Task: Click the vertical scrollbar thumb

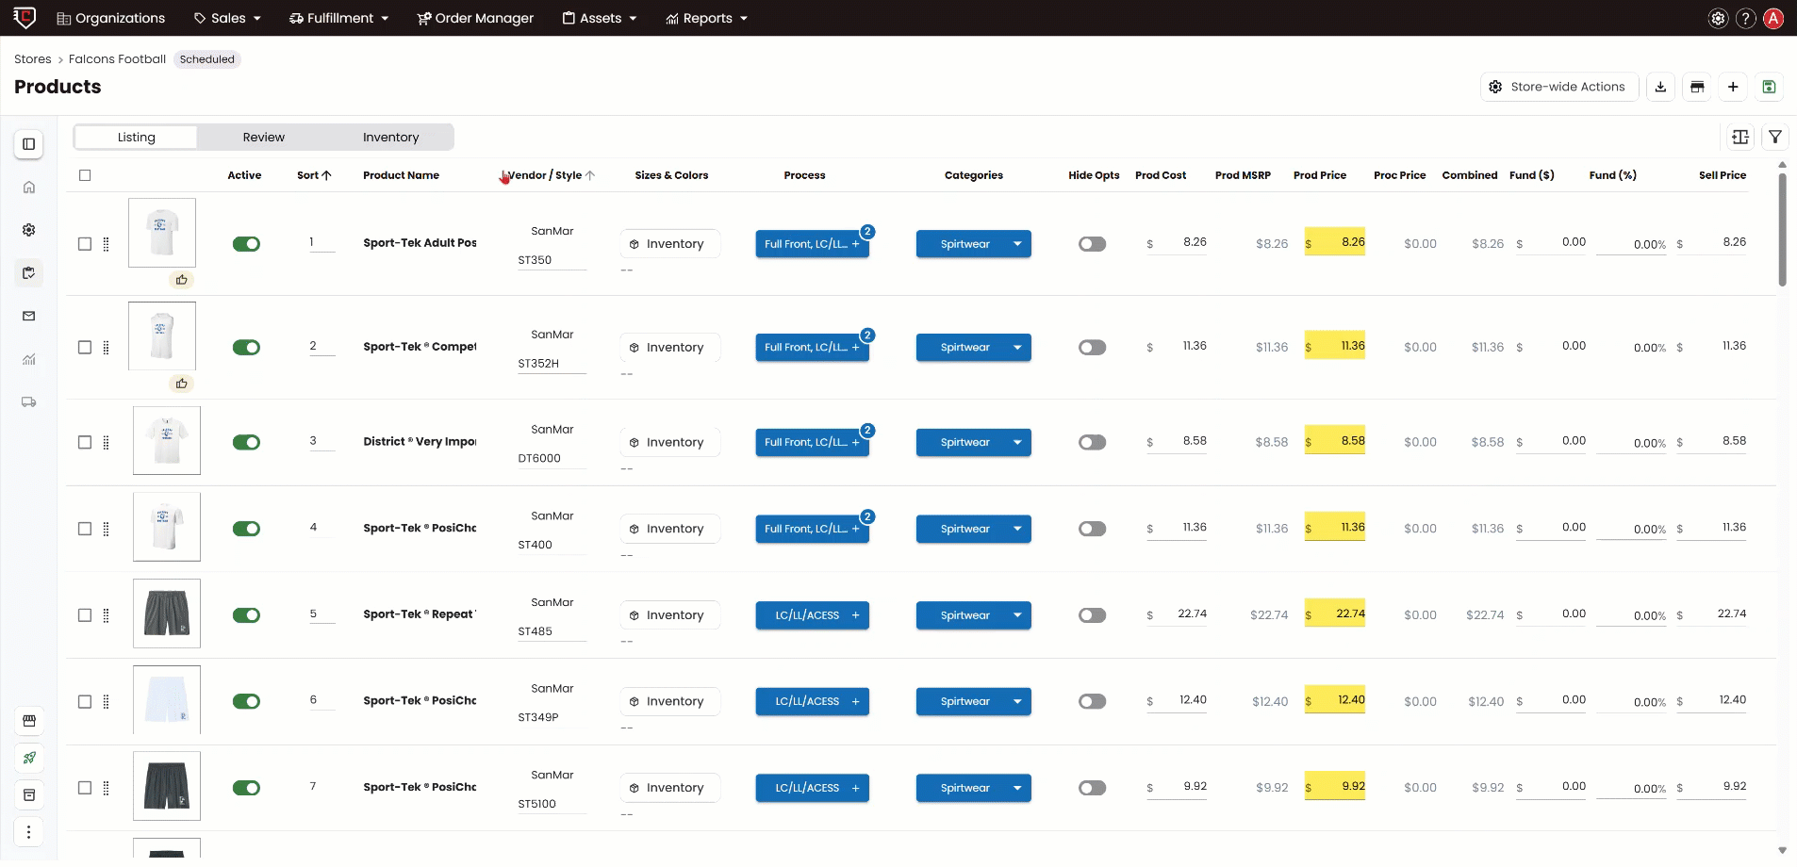Action: (x=1782, y=229)
